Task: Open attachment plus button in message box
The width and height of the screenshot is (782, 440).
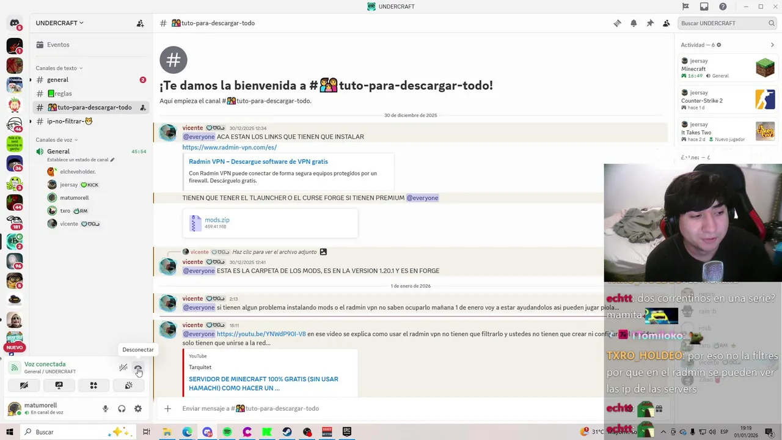Action: 167,408
